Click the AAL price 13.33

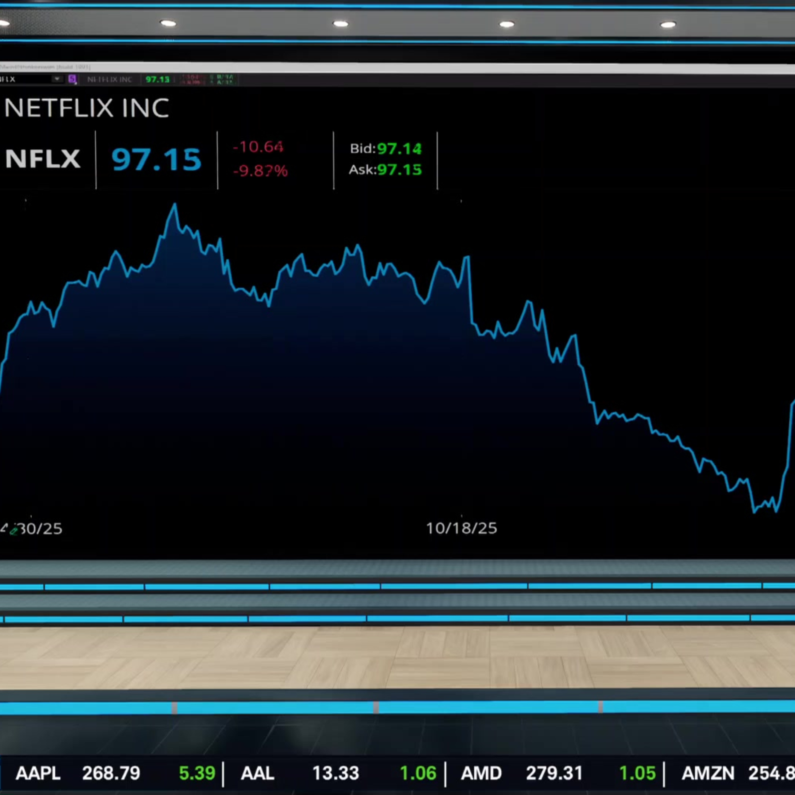click(x=336, y=773)
